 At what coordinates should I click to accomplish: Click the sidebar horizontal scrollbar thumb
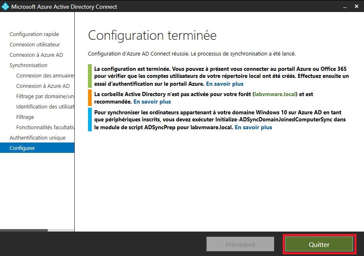tap(24, 230)
